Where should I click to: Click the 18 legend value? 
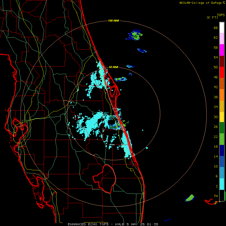(x=216, y=147)
